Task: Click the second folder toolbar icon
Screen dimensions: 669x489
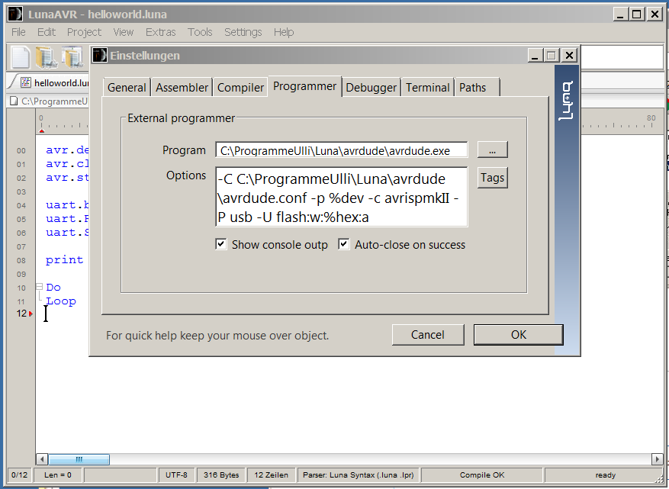Action: click(72, 57)
